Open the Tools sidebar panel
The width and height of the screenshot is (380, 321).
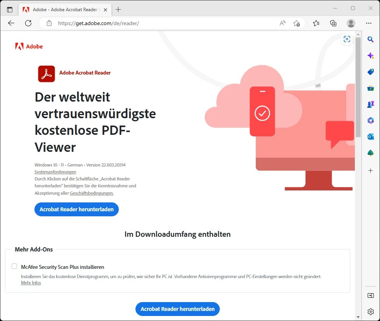(x=371, y=88)
